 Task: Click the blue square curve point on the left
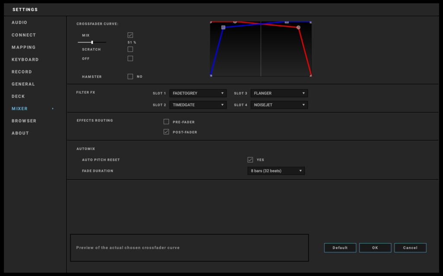(223, 27)
